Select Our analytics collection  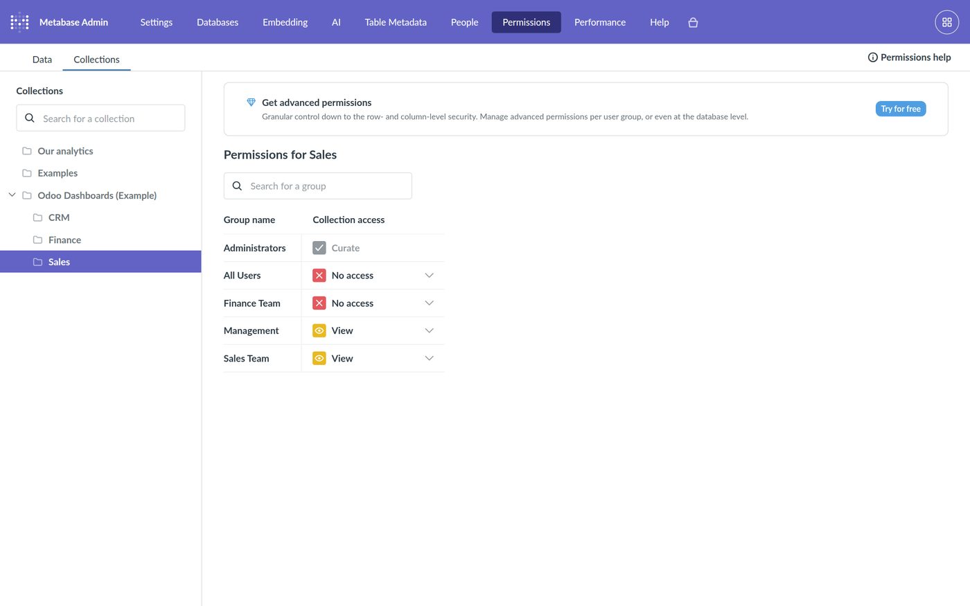tap(100, 151)
